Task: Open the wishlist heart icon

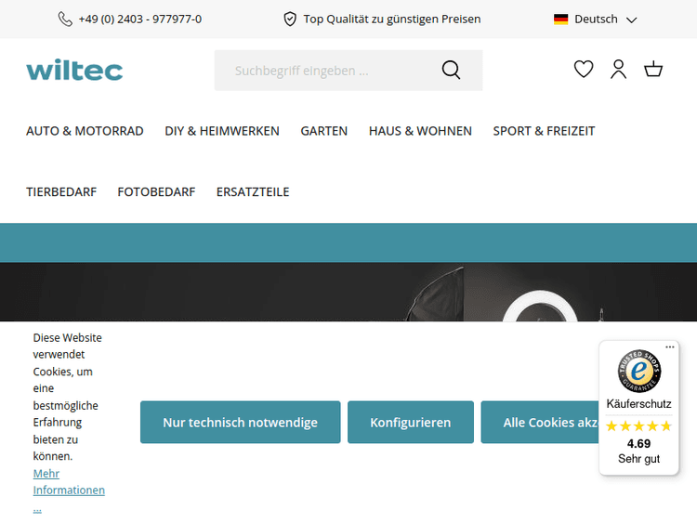Action: tap(584, 70)
